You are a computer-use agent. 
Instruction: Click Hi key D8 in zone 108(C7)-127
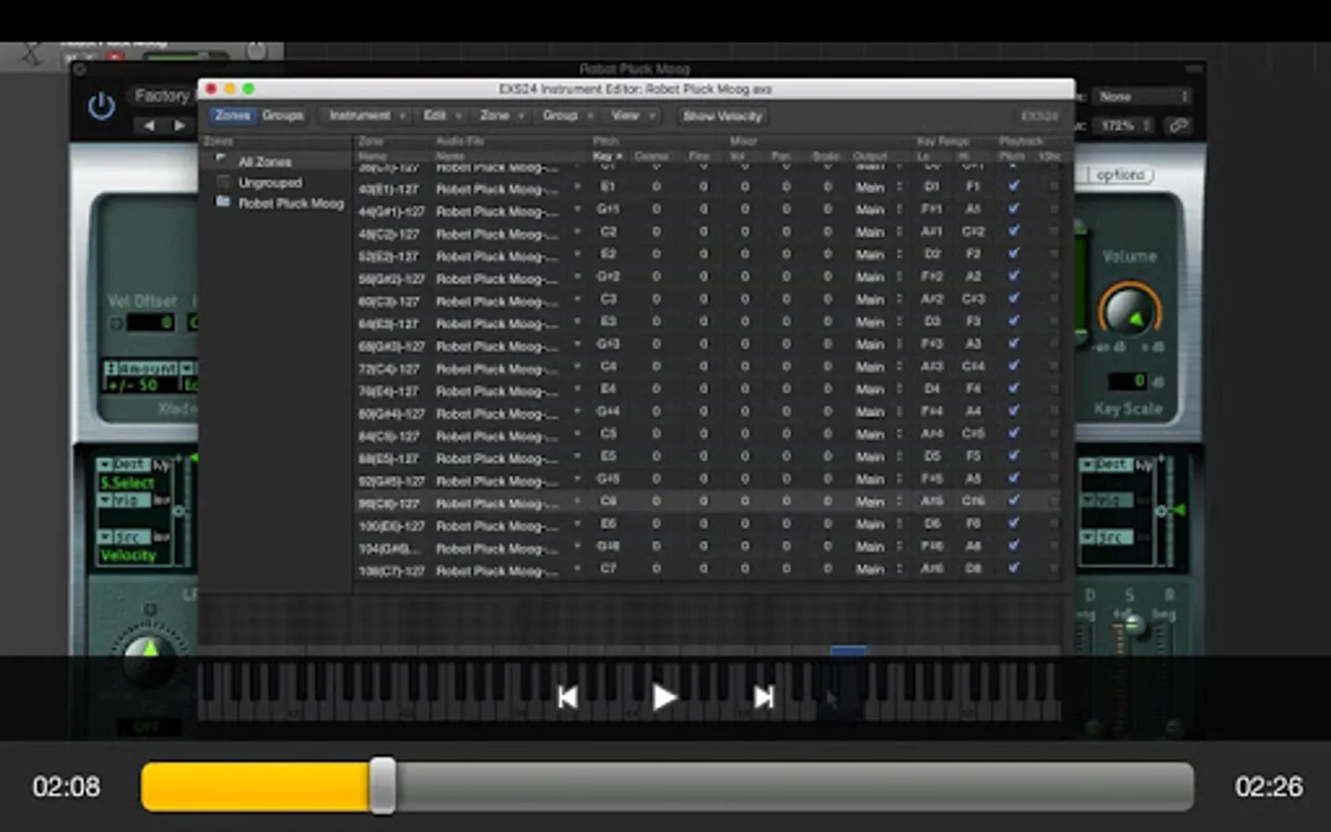tap(972, 569)
